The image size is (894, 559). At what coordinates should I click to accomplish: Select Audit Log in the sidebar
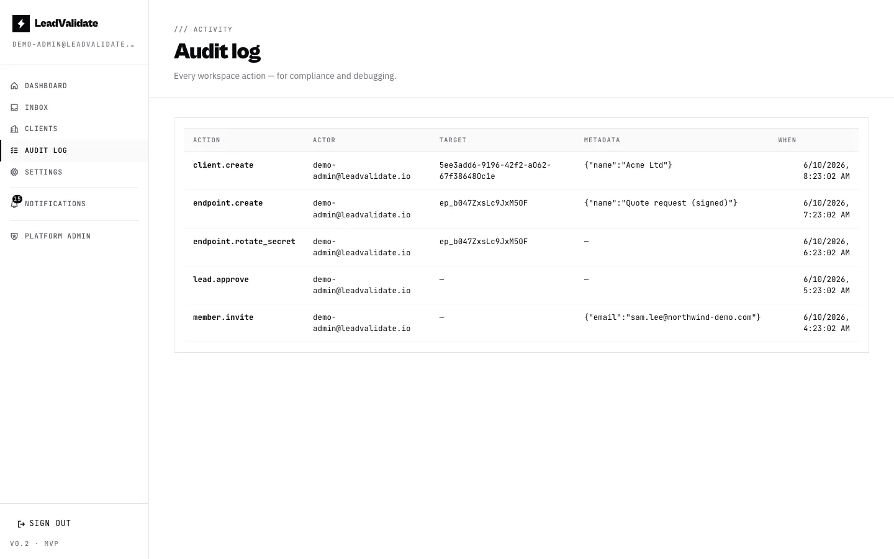coord(74,150)
